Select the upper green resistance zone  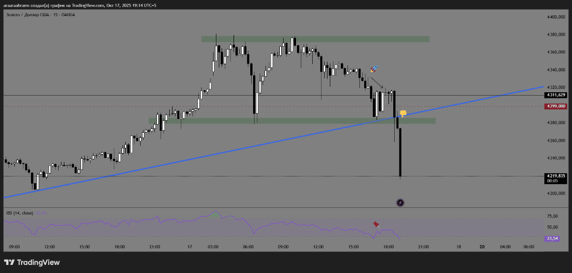click(315, 39)
